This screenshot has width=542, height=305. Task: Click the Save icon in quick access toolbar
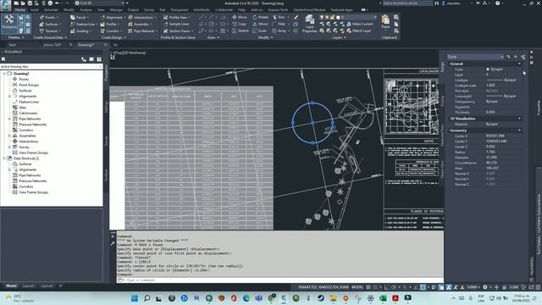30,3
